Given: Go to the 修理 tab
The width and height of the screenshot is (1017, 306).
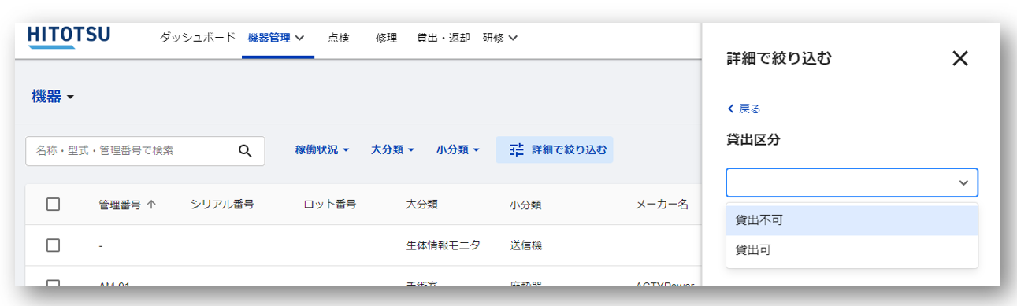Looking at the screenshot, I should click(387, 38).
